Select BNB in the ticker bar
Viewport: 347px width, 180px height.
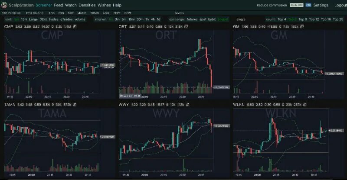[51, 13]
